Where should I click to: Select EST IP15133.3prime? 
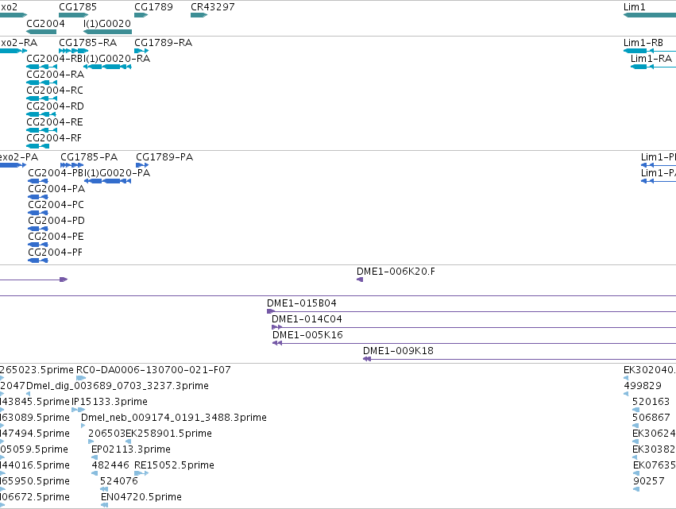pos(78,410)
